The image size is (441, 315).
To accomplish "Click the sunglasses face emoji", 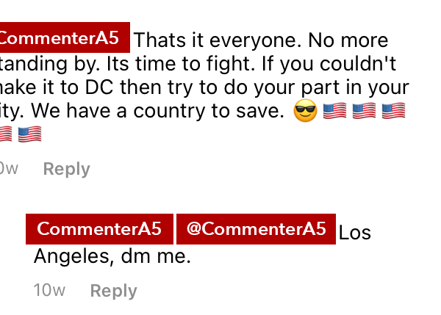I will (305, 110).
